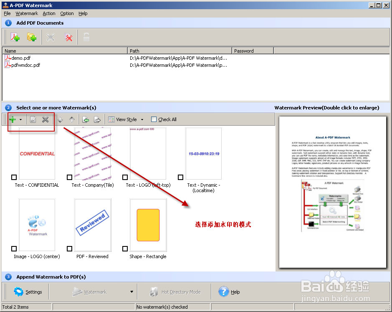Click the Watermark stamp icon at bottom
Image resolution: width=392 pixels, height=312 pixels.
click(77, 292)
